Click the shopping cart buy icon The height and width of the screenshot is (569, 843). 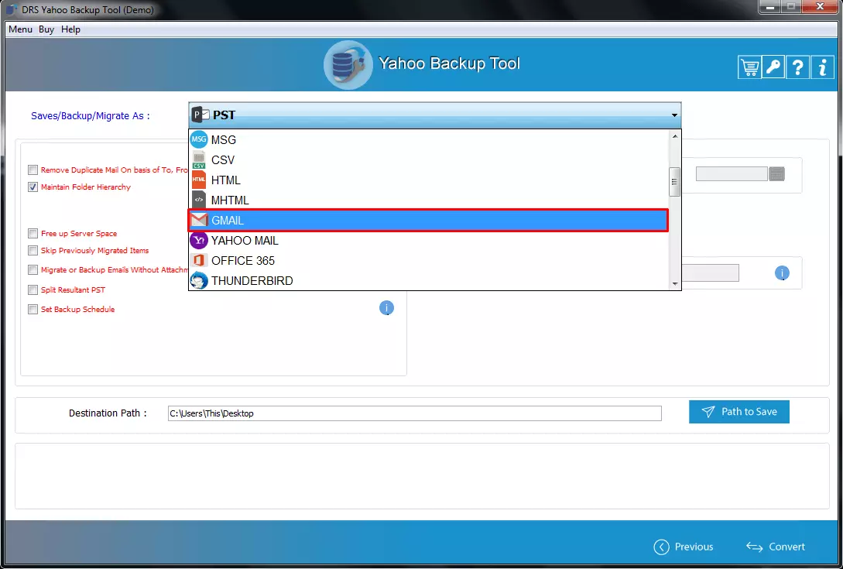tap(749, 67)
